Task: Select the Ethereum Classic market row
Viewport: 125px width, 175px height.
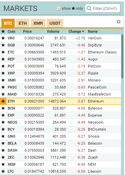Action: click(60, 52)
